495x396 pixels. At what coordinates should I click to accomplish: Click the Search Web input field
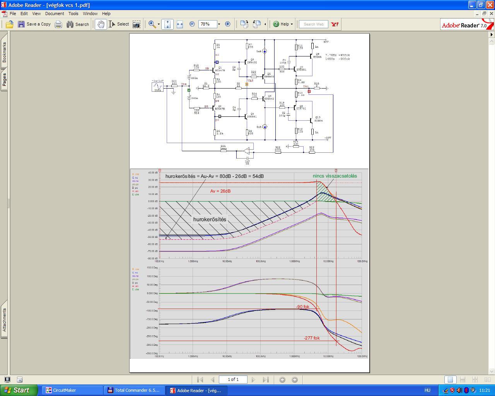point(314,24)
